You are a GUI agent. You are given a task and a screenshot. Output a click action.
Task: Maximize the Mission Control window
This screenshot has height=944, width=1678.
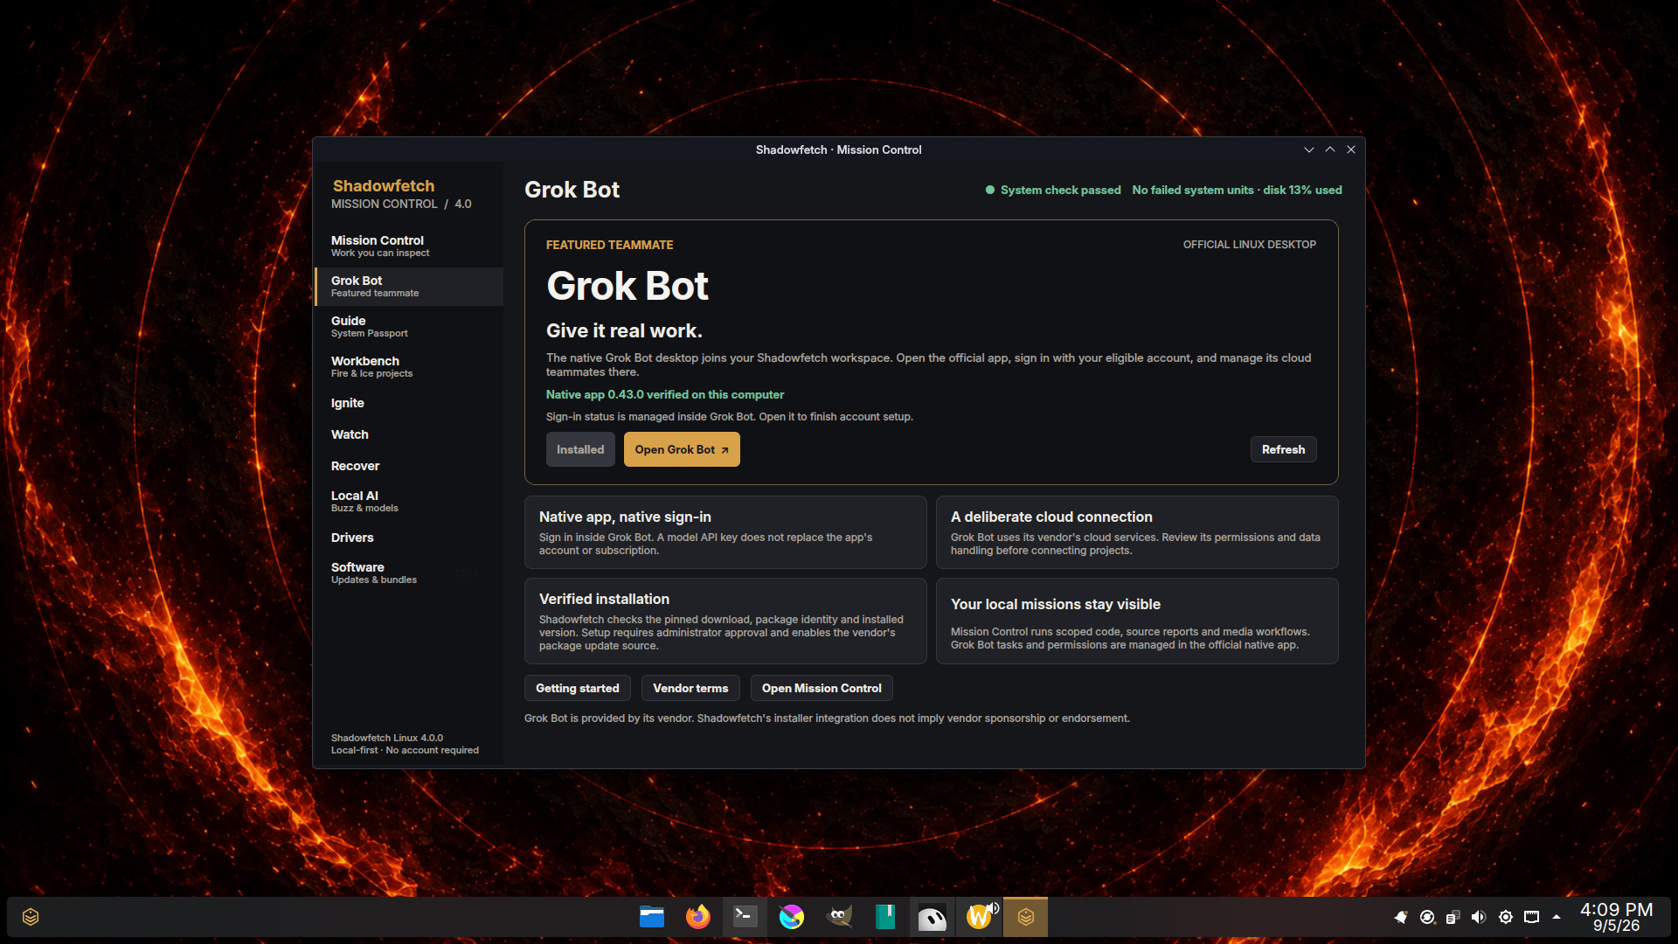tap(1330, 149)
